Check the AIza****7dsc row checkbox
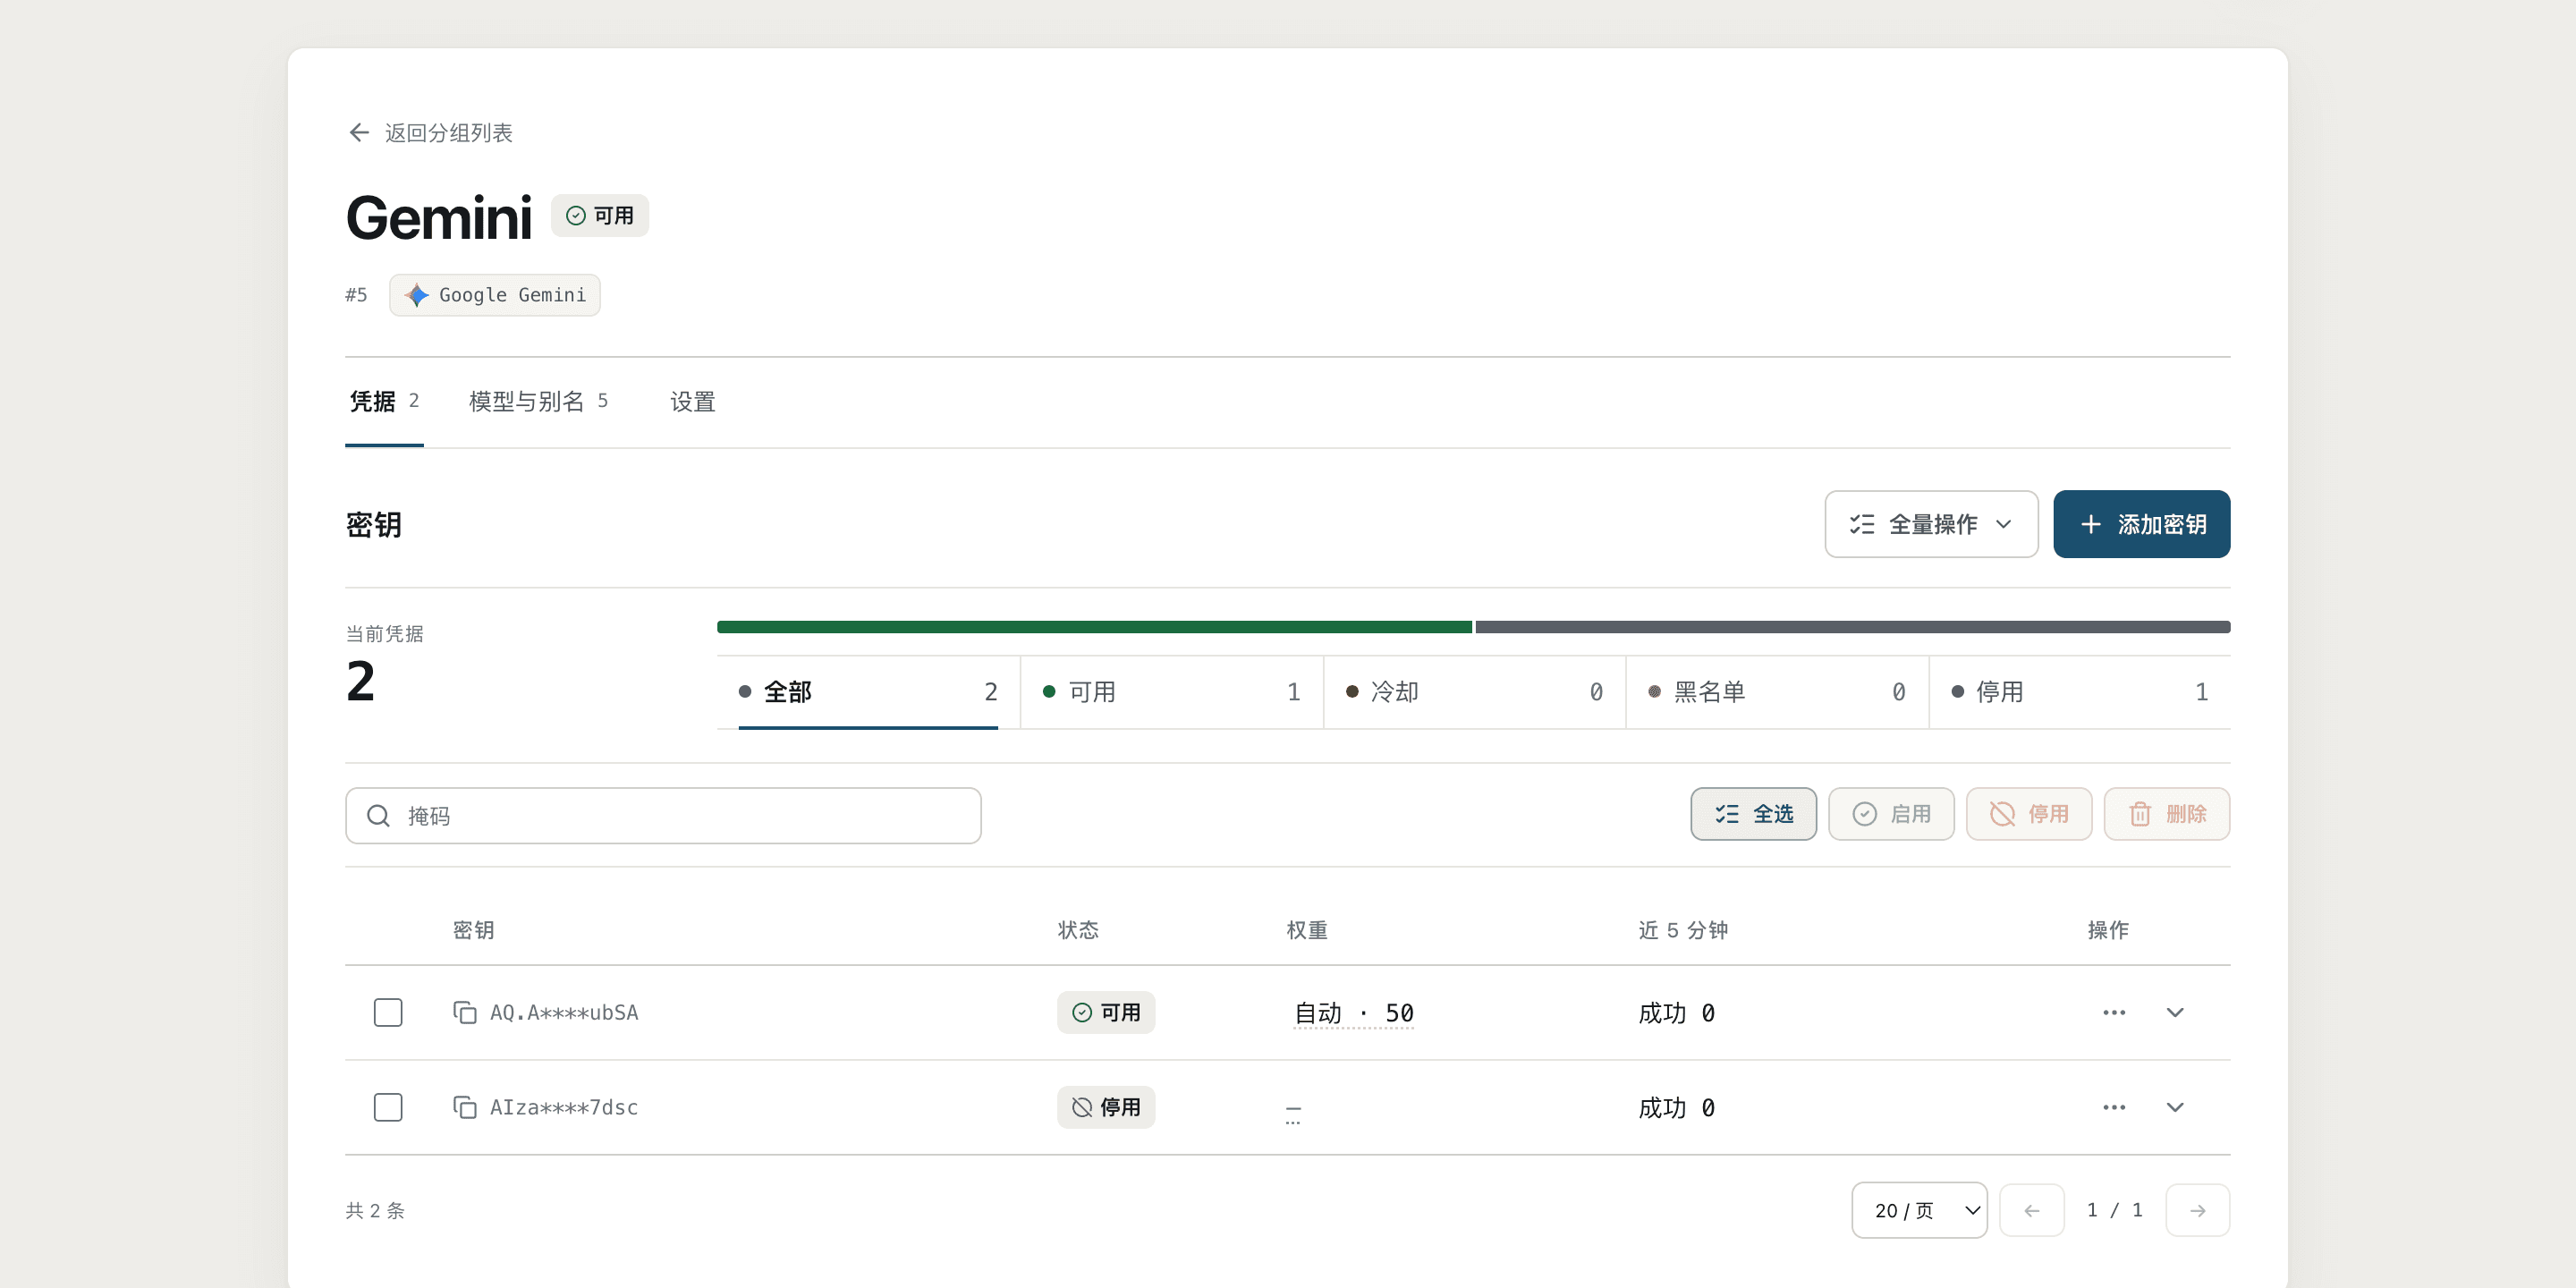2576x1288 pixels. pyautogui.click(x=388, y=1107)
